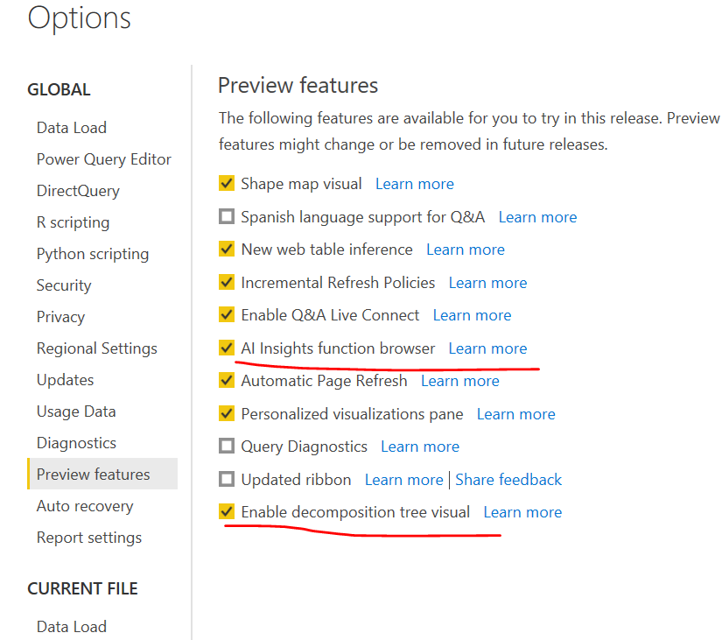
Task: Toggle New web table inference checkbox
Action: [x=227, y=250]
